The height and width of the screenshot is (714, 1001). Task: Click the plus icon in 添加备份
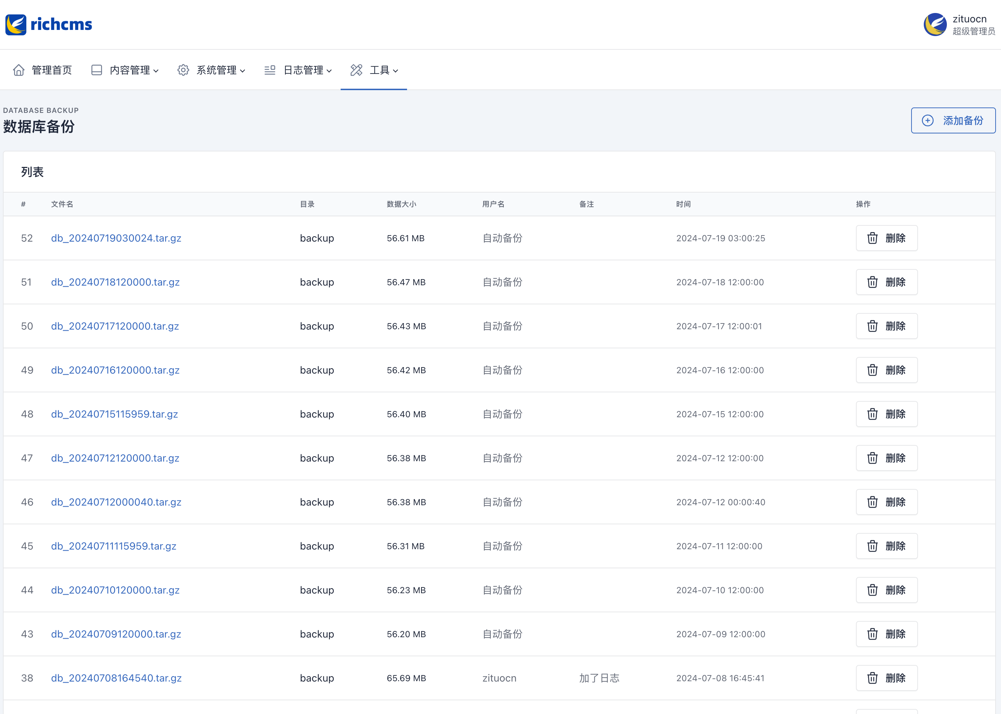(927, 120)
